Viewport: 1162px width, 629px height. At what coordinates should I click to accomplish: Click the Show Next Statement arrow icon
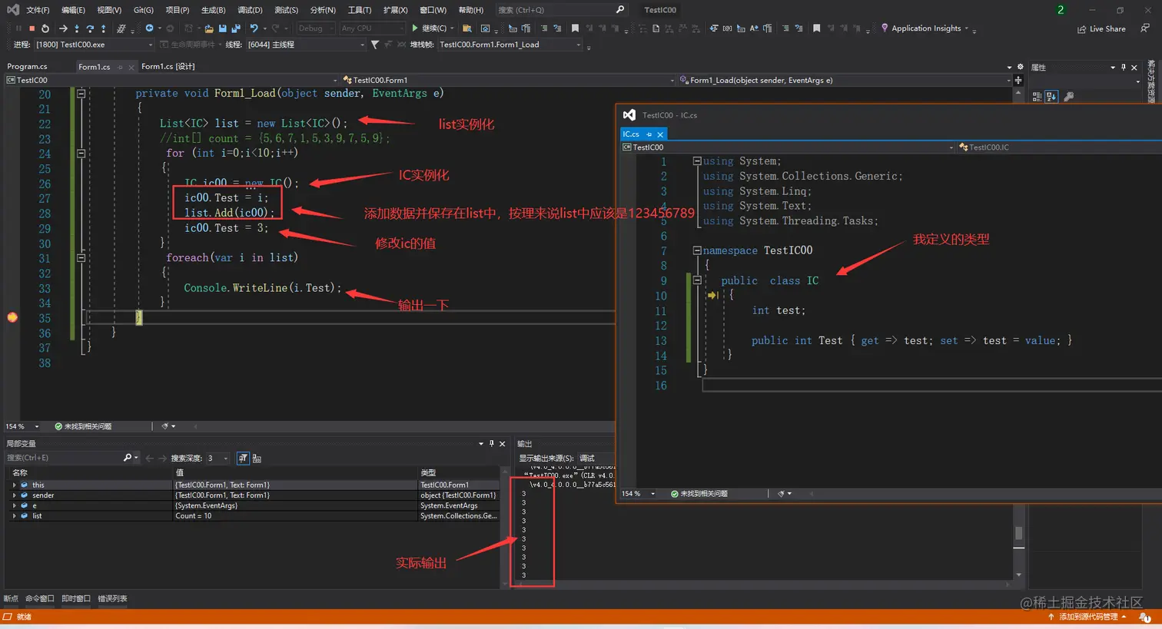[x=63, y=28]
